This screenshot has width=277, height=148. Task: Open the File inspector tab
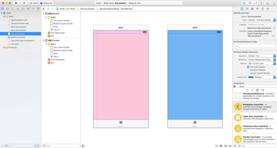[x=242, y=9]
